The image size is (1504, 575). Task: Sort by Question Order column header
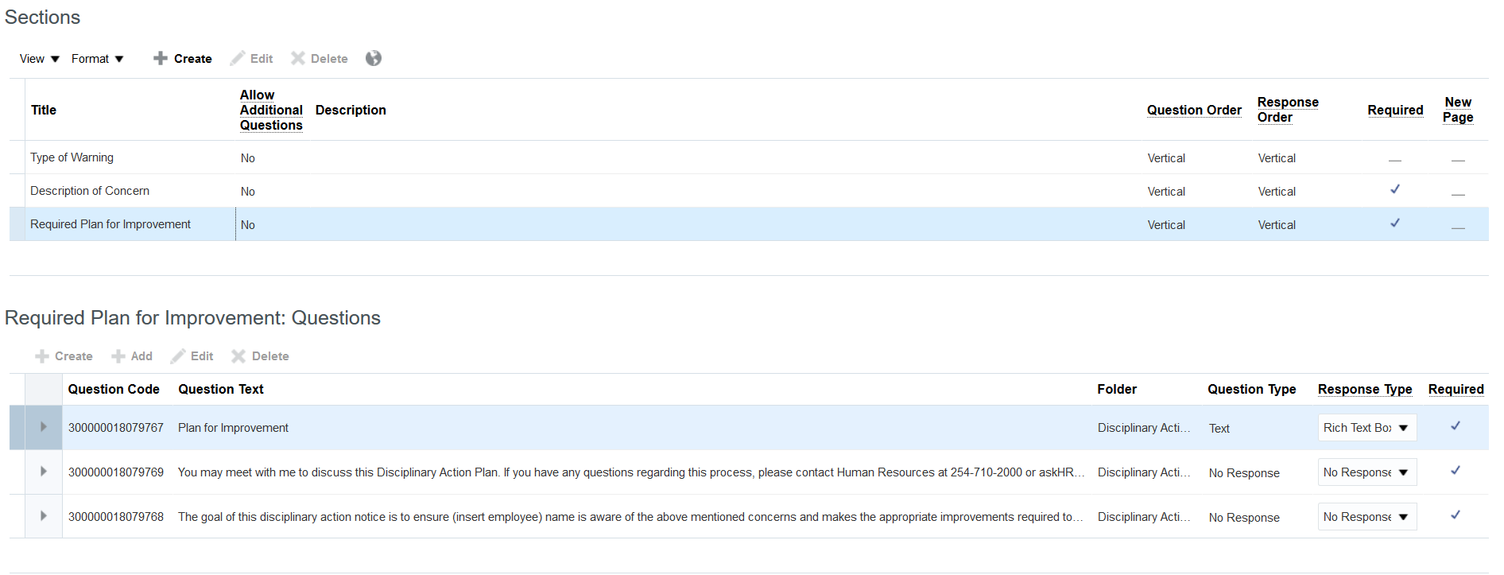(x=1194, y=110)
